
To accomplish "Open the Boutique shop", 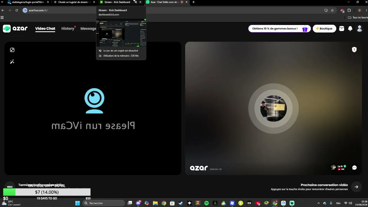I will (324, 28).
